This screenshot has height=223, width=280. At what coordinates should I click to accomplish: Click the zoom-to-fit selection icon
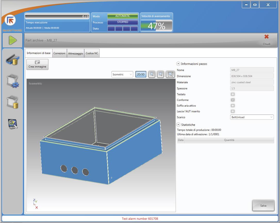tap(170, 74)
